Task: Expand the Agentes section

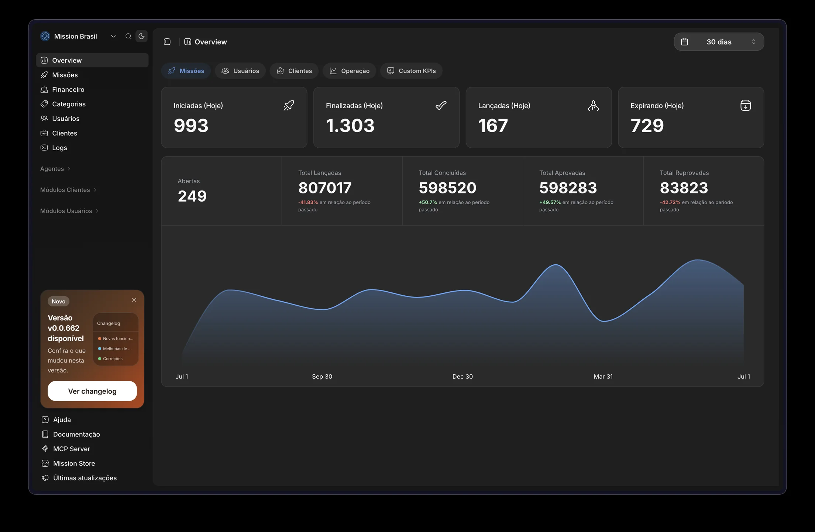Action: (55, 169)
